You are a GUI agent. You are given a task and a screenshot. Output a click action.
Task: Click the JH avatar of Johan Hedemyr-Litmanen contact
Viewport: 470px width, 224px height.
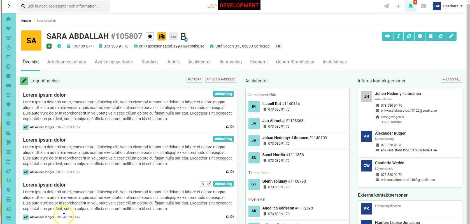pos(366,97)
